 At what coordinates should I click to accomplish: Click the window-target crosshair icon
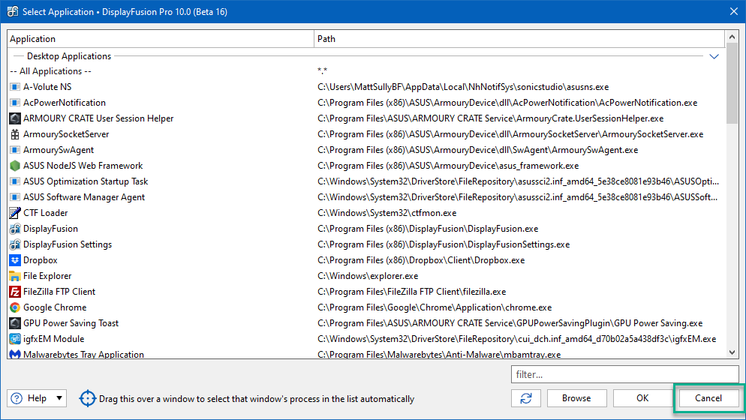tap(88, 398)
